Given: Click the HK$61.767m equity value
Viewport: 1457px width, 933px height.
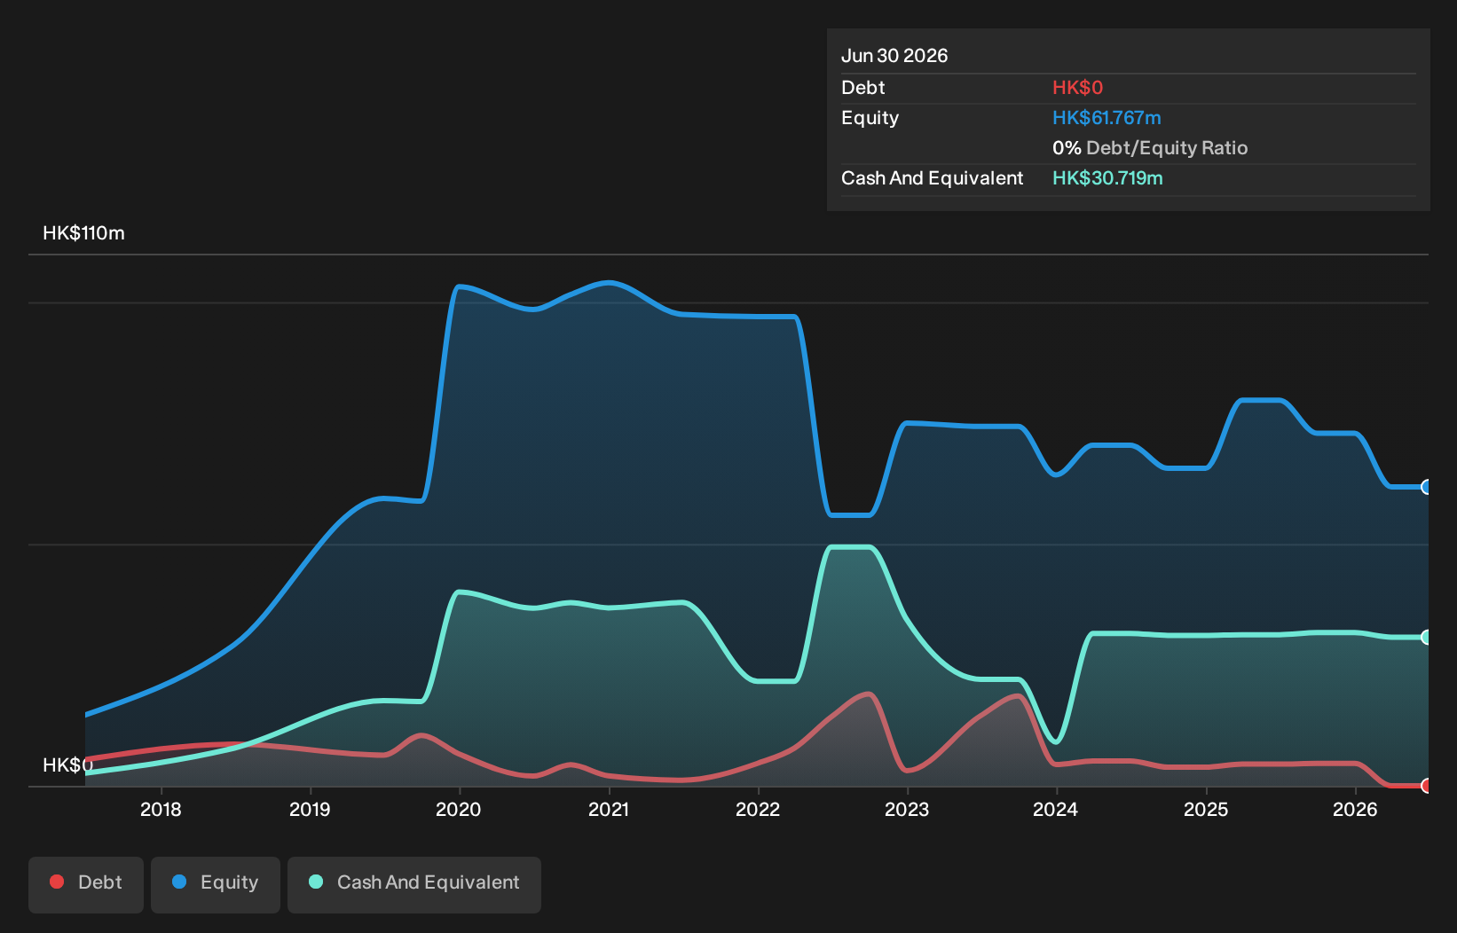Looking at the screenshot, I should point(1107,118).
